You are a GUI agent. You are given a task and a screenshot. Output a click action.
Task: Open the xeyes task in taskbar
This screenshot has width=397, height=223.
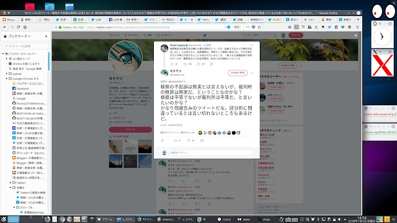pos(244,219)
